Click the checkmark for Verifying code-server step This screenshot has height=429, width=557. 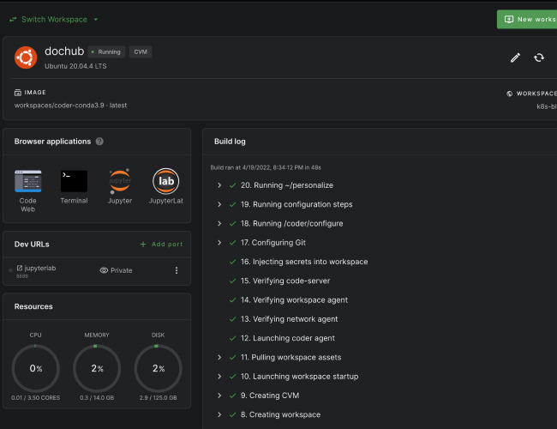coord(233,281)
